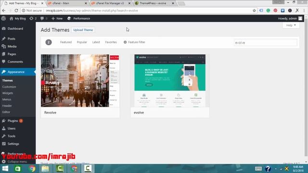308x173 pixels.
Task: Switch to the Featured filter tab
Action: pyautogui.click(x=66, y=42)
